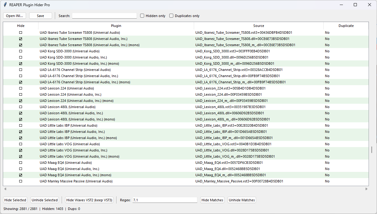Click the right arrow of horizontal scrollbar

pyautogui.click(x=366, y=189)
